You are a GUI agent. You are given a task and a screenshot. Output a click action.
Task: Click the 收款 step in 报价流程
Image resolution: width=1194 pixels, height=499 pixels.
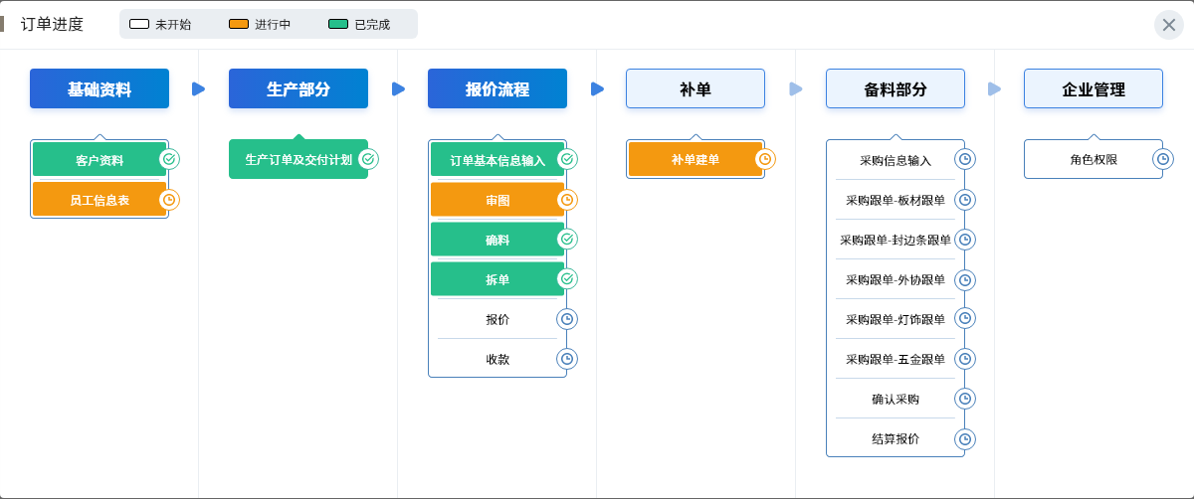pos(497,359)
